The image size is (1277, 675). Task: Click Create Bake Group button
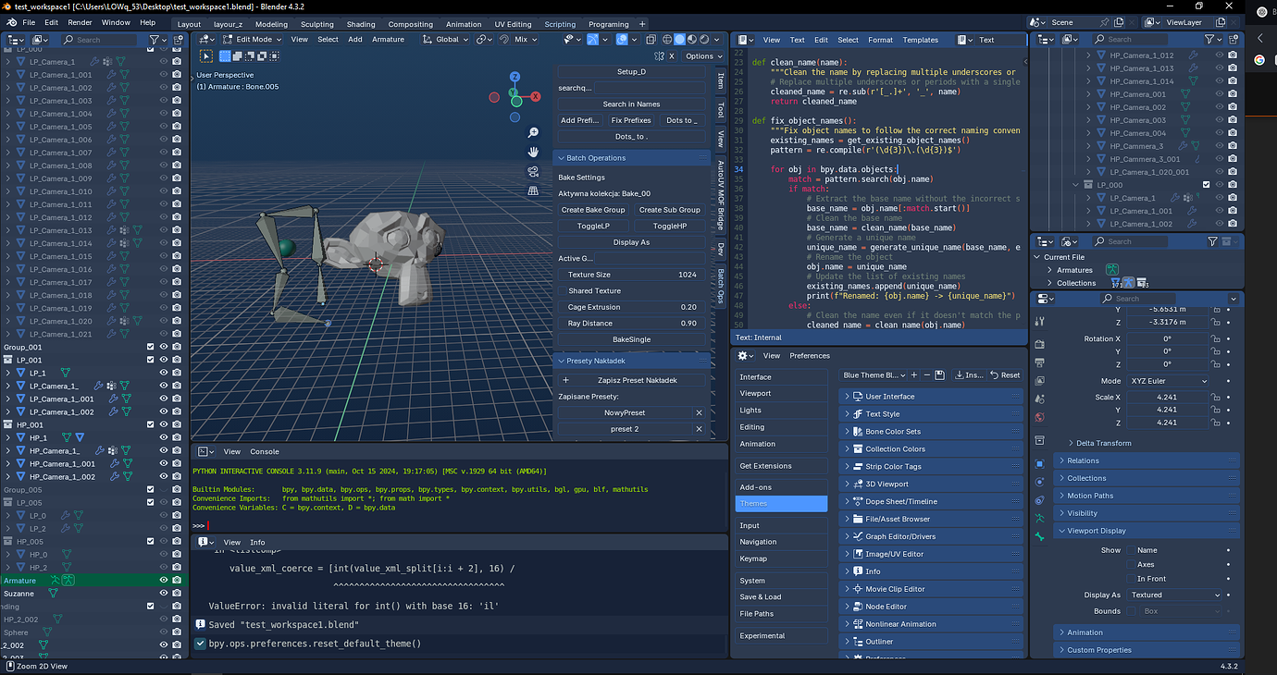coord(593,210)
